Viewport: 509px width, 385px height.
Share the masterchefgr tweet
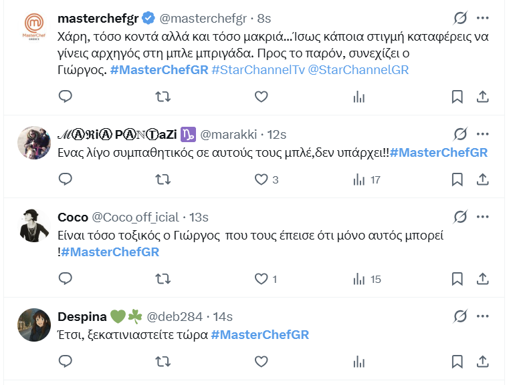click(482, 97)
